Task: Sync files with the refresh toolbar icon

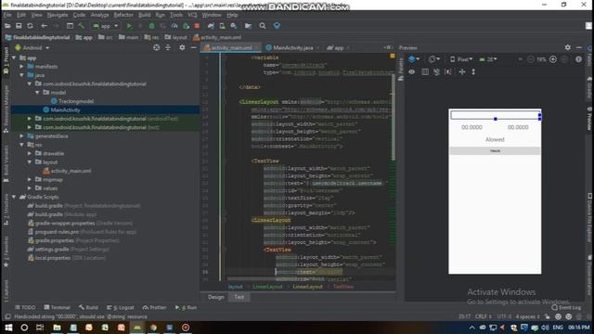Action: (x=30, y=26)
